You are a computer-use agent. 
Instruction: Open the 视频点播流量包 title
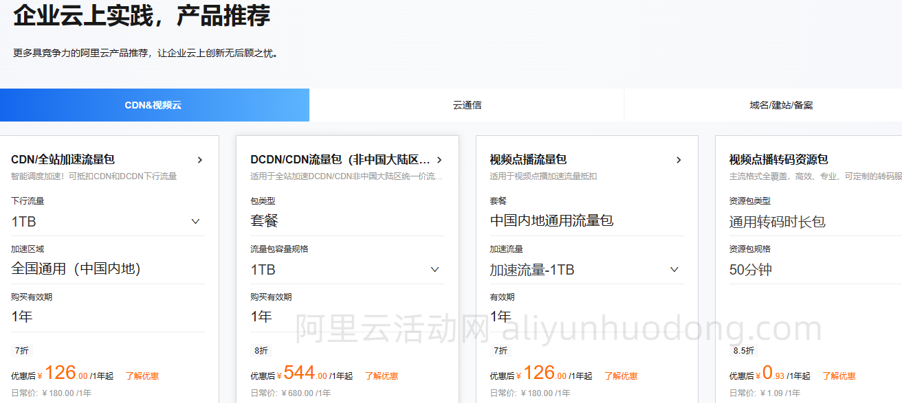[528, 160]
